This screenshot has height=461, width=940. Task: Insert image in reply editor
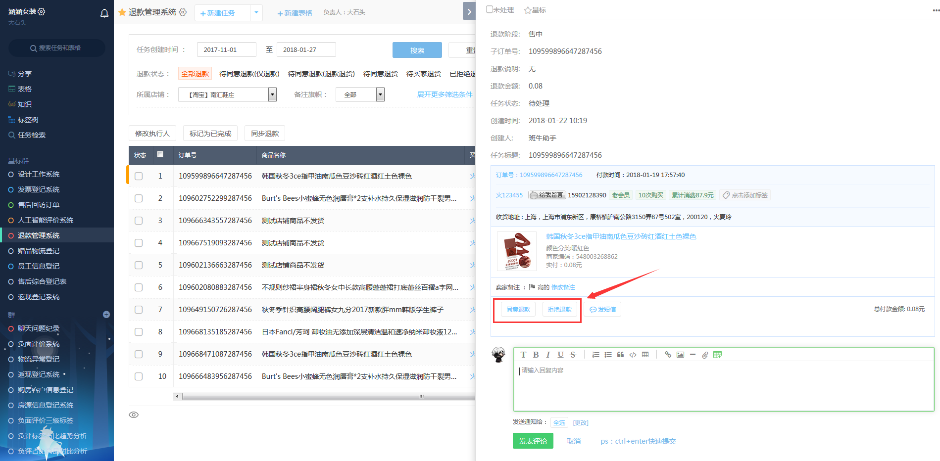[680, 355]
